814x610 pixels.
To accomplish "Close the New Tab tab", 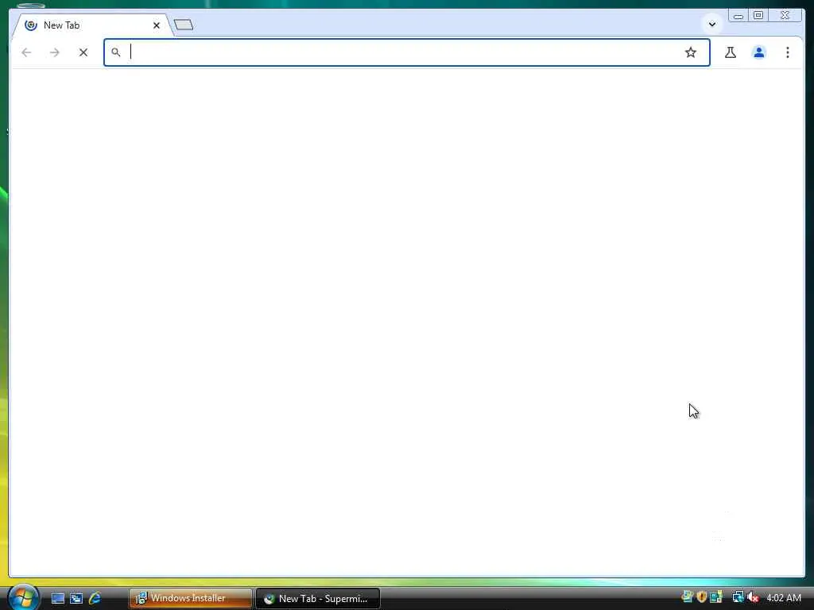I will [157, 25].
